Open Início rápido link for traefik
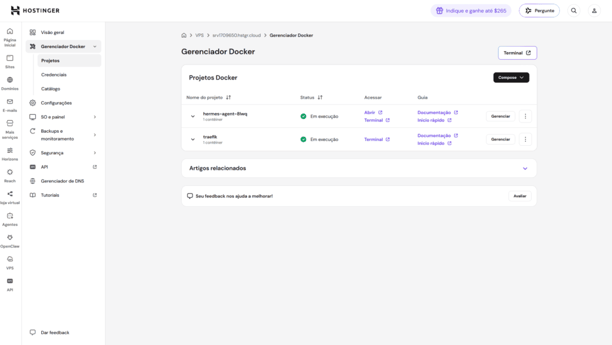This screenshot has height=345, width=612. 434,144
